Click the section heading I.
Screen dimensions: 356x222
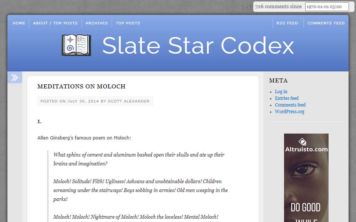[40, 122]
